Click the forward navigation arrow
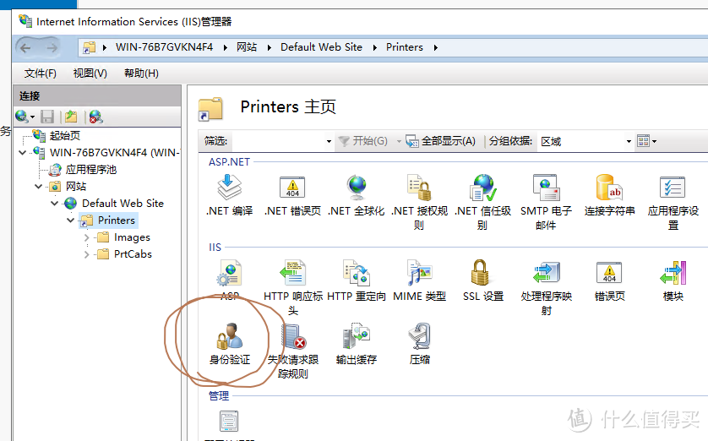 pyautogui.click(x=52, y=47)
